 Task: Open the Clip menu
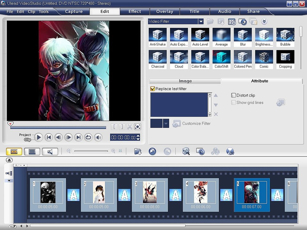point(31,11)
